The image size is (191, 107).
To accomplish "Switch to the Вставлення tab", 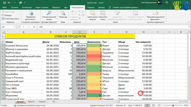I will (27, 7).
